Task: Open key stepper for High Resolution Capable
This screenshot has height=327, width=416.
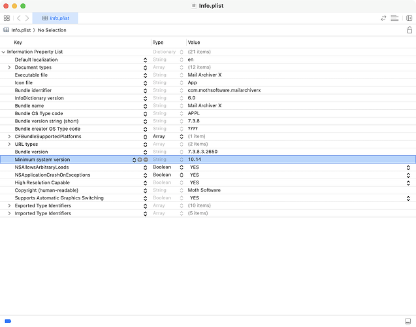Action: tap(145, 182)
